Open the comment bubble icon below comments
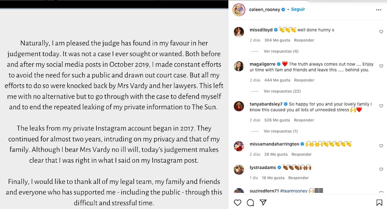 coord(250,203)
